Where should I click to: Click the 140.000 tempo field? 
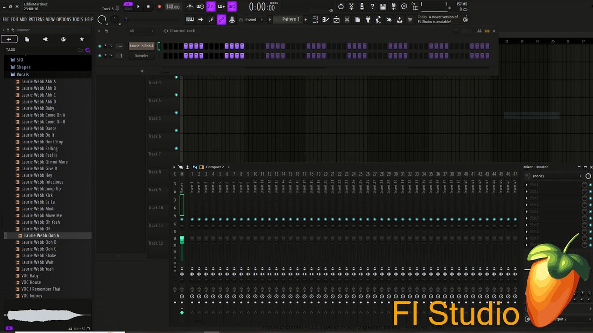click(173, 6)
